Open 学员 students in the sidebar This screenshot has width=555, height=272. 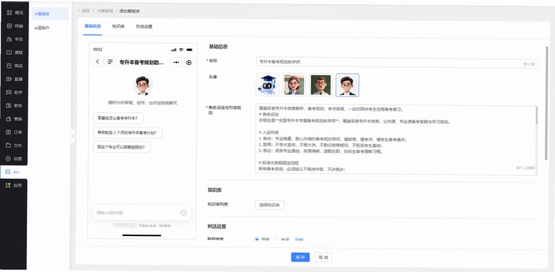tap(15, 39)
